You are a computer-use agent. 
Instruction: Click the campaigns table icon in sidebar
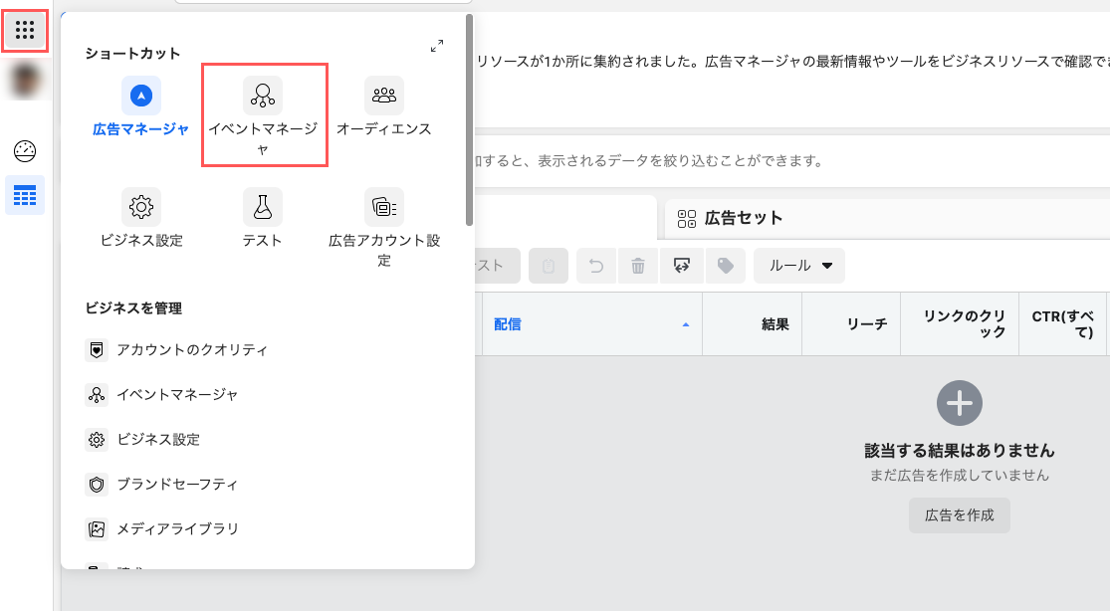click(25, 196)
